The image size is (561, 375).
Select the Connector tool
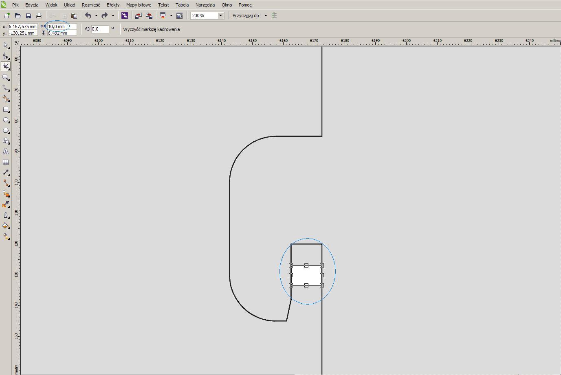[x=6, y=183]
